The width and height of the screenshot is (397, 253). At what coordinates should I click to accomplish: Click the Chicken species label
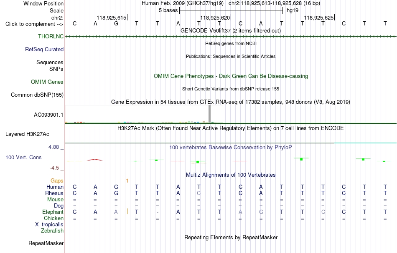click(53, 218)
